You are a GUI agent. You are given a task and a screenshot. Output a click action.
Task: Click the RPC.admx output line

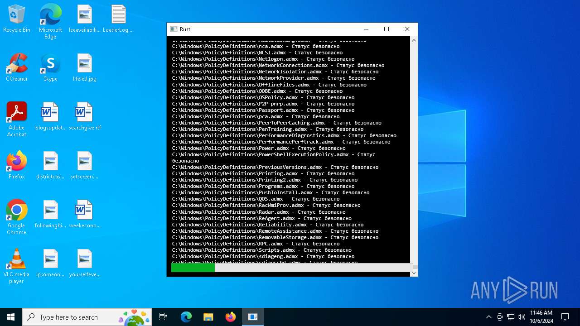[x=256, y=244]
